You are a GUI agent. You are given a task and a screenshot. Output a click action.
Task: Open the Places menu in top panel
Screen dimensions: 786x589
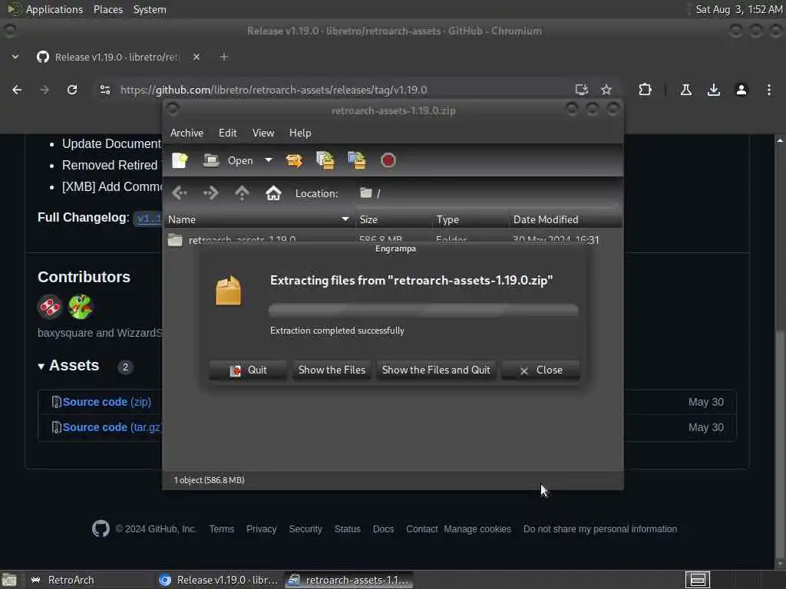click(108, 9)
